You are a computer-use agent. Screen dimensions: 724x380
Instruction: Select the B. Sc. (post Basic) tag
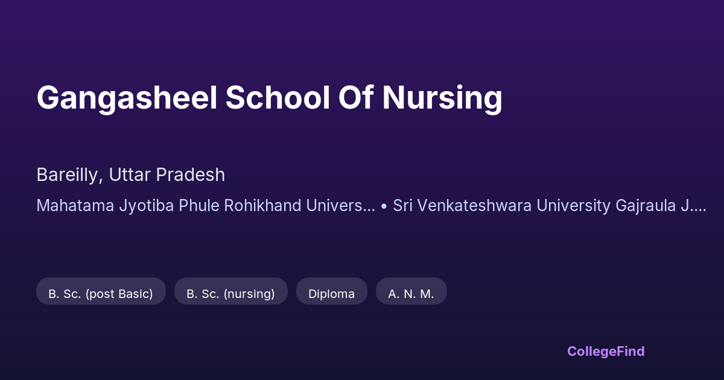tap(101, 294)
